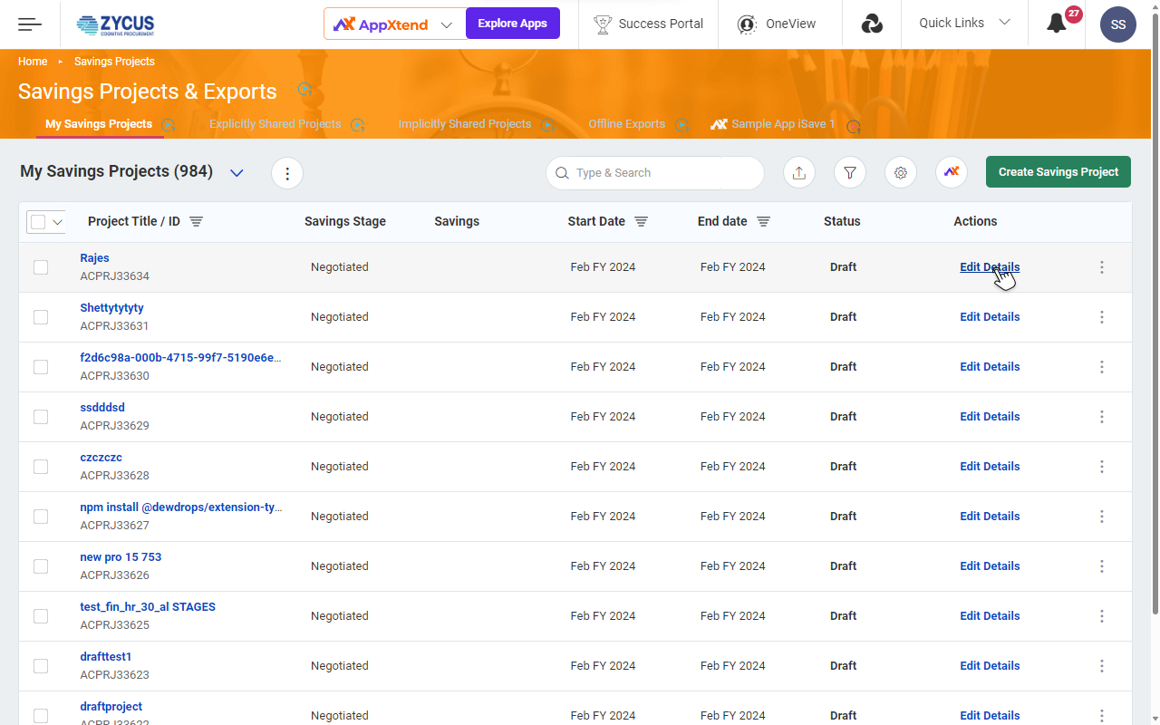Click the three-circle app icon beside OneView

[872, 24]
